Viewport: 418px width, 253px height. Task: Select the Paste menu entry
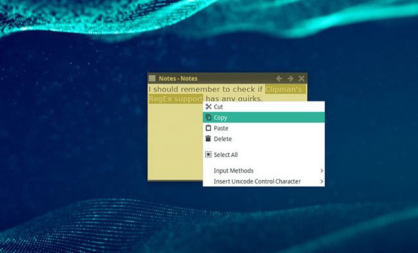[264, 128]
